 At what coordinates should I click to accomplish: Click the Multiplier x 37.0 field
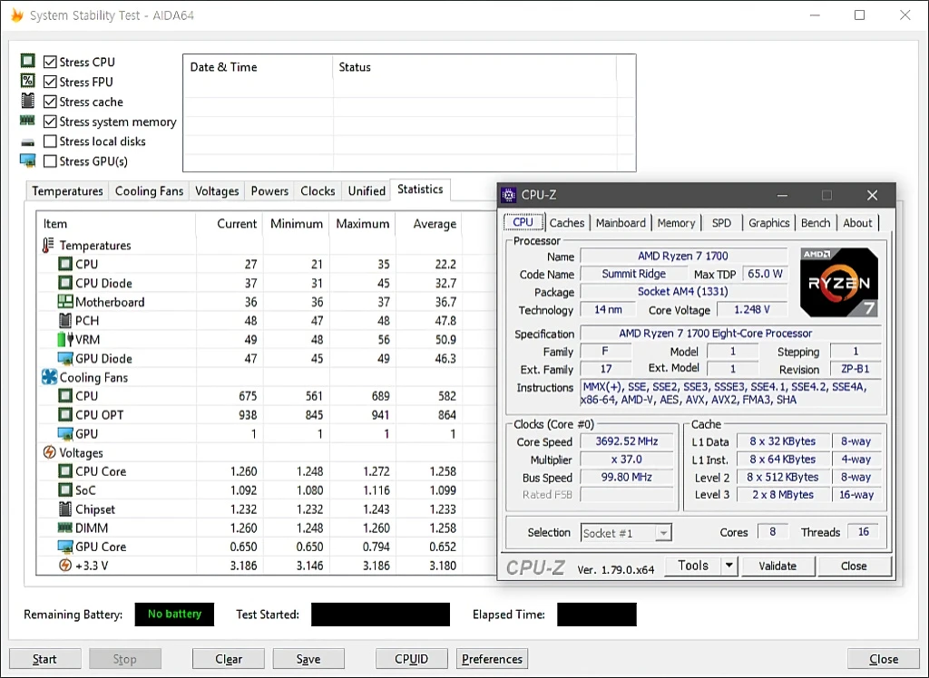click(x=627, y=460)
